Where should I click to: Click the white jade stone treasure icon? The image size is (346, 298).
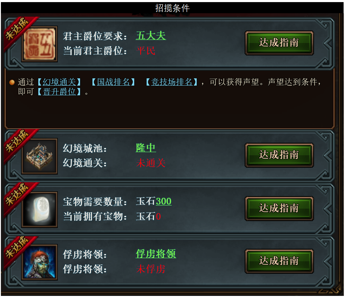pyautogui.click(x=40, y=209)
